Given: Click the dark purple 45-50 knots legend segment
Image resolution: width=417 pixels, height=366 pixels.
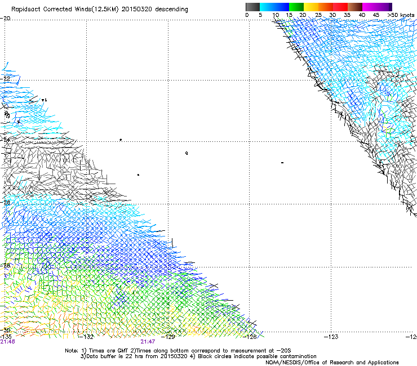Looking at the screenshot, I should (x=384, y=7).
